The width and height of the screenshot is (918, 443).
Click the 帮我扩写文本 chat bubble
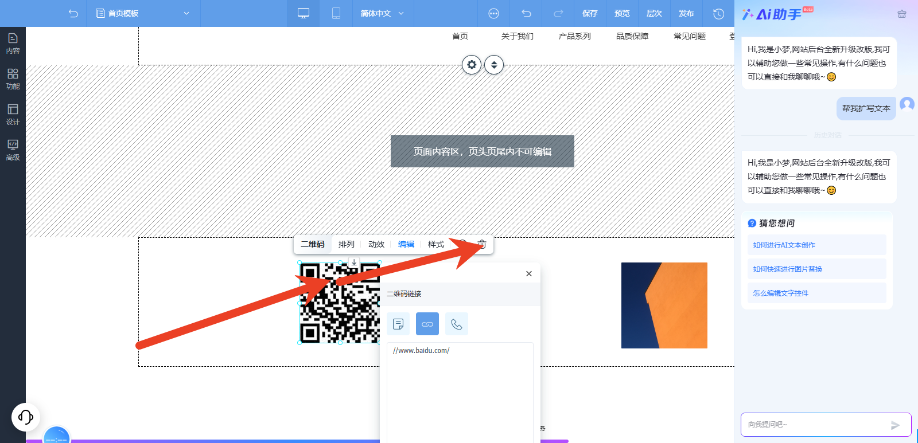pos(866,108)
